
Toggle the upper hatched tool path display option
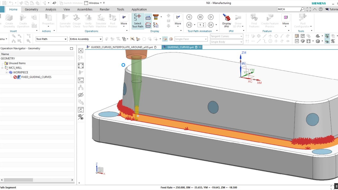[x=148, y=17]
